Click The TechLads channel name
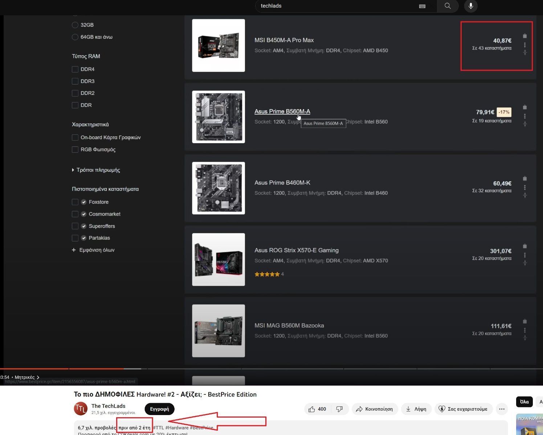The height and width of the screenshot is (435, 543). (108, 406)
